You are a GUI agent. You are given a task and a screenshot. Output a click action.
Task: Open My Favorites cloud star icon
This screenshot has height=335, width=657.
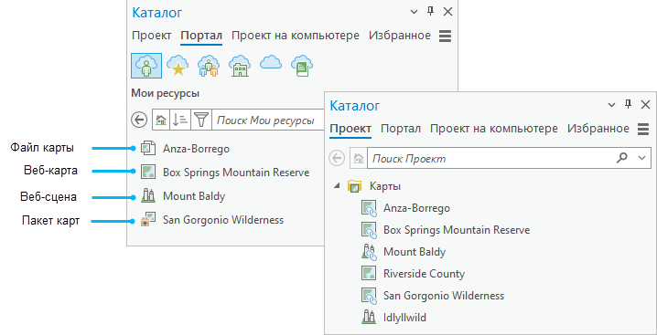[178, 66]
